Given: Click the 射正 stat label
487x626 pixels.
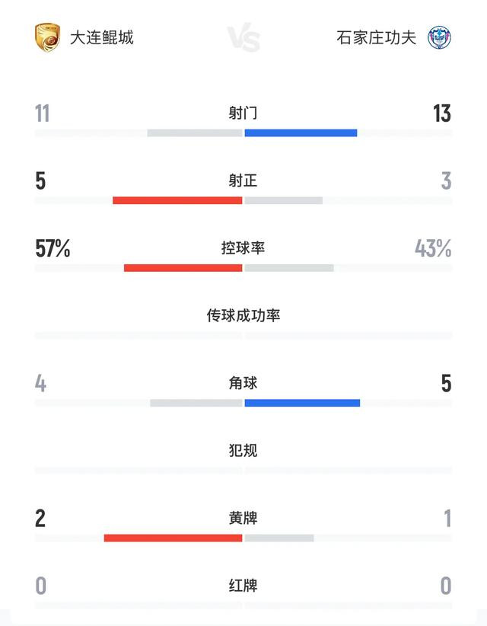Looking at the screenshot, I should tap(243, 180).
